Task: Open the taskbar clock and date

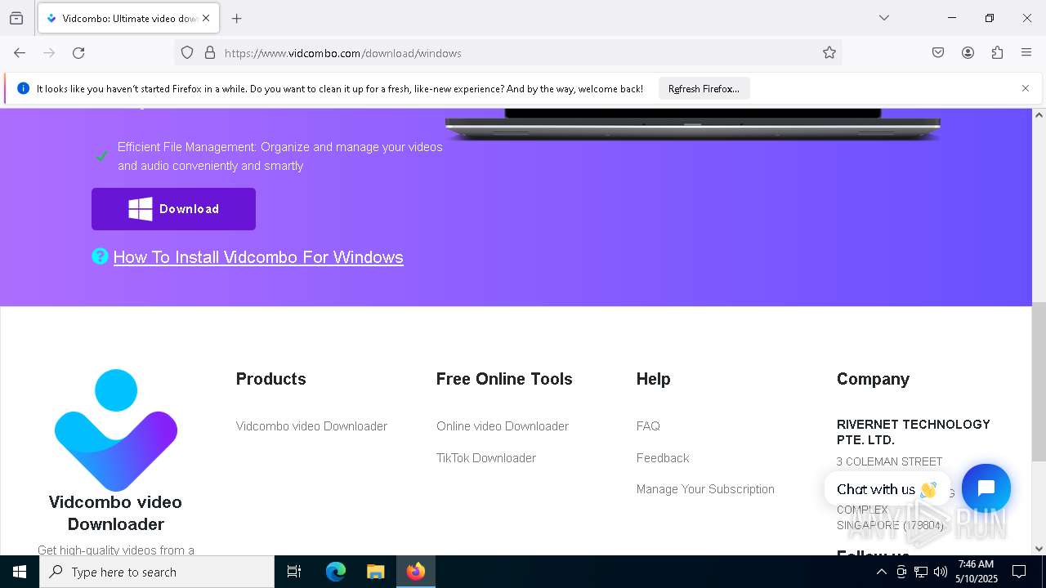Action: pyautogui.click(x=977, y=572)
